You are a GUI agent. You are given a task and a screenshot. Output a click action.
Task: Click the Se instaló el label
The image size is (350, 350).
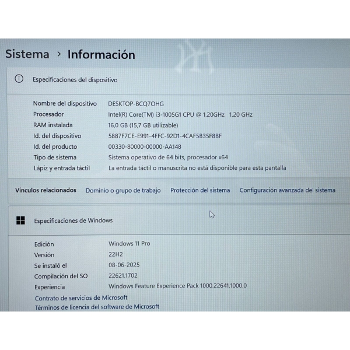[x=50, y=265]
